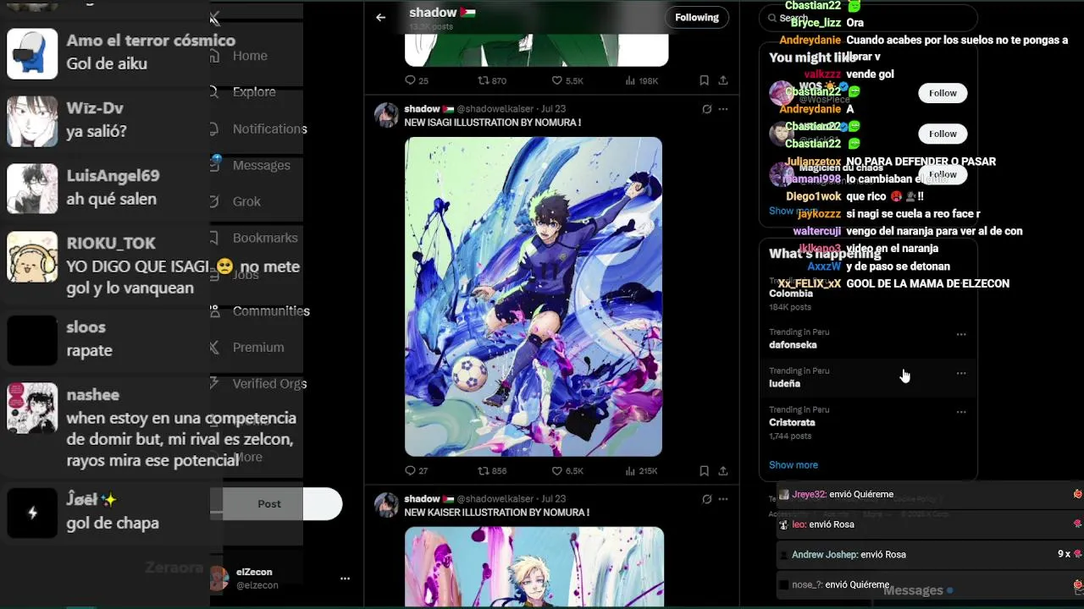Open the dafonseka trending topic
The width and height of the screenshot is (1084, 609).
coord(868,338)
